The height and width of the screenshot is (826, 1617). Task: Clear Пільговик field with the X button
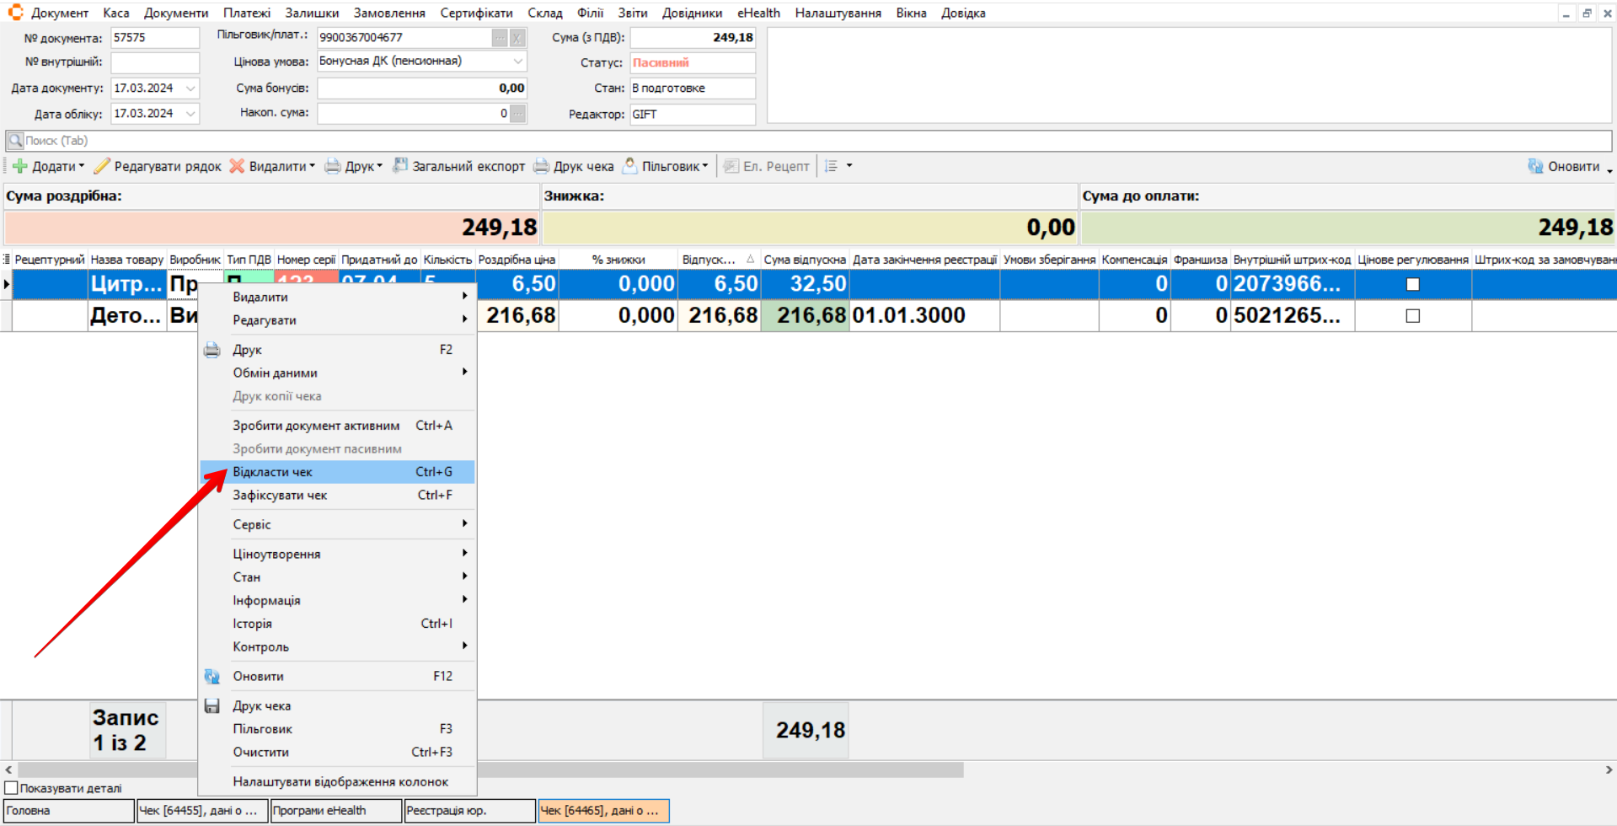point(517,38)
